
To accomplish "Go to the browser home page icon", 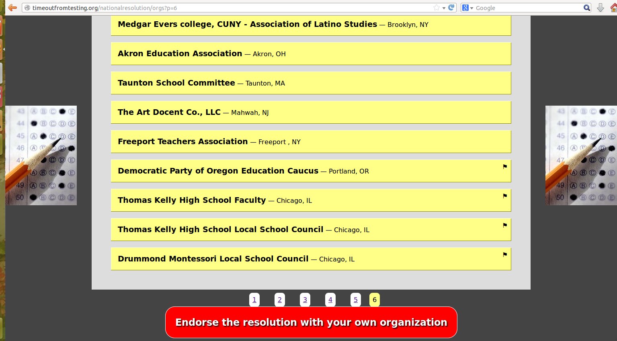I will pyautogui.click(x=613, y=8).
